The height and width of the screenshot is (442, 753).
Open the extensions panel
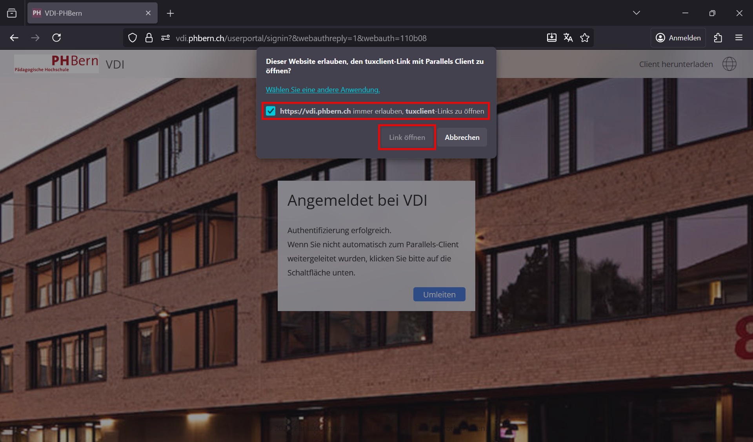pyautogui.click(x=718, y=38)
